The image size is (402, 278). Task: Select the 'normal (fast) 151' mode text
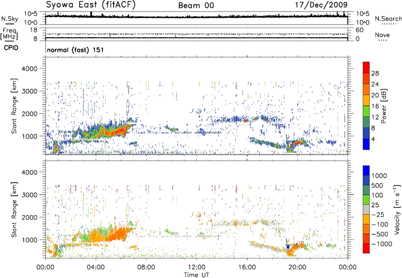point(75,50)
